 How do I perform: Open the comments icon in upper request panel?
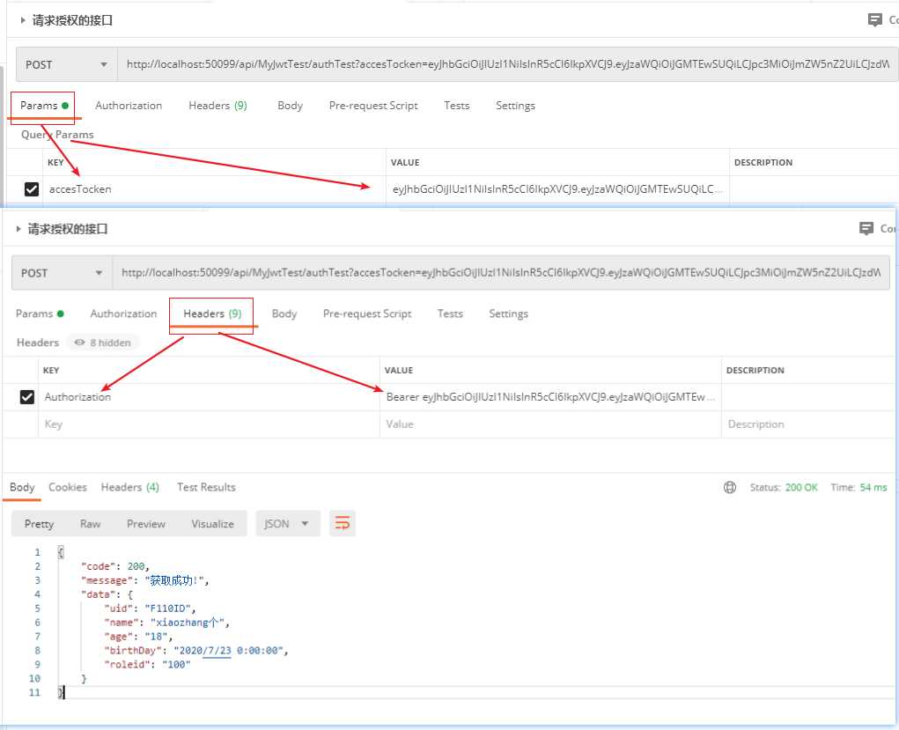pos(875,20)
